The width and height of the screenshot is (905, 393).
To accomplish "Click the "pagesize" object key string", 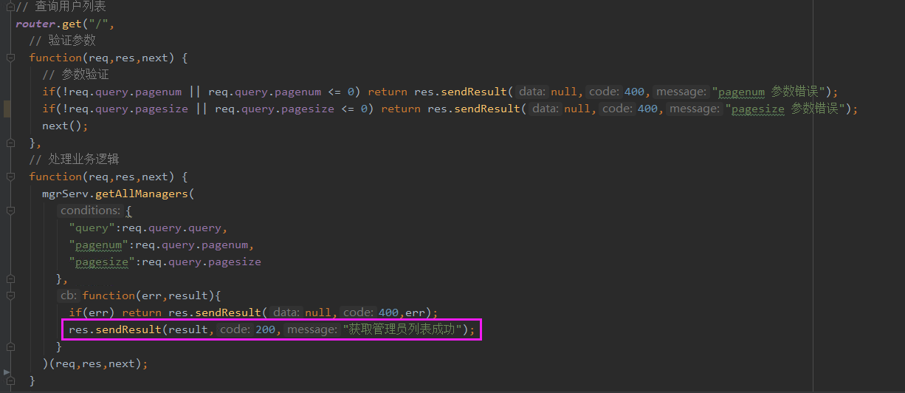I will (102, 262).
